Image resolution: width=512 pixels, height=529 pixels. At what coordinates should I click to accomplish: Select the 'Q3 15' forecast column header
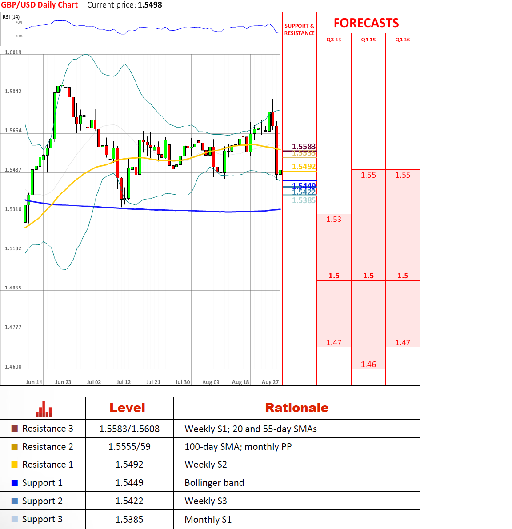[x=334, y=40]
